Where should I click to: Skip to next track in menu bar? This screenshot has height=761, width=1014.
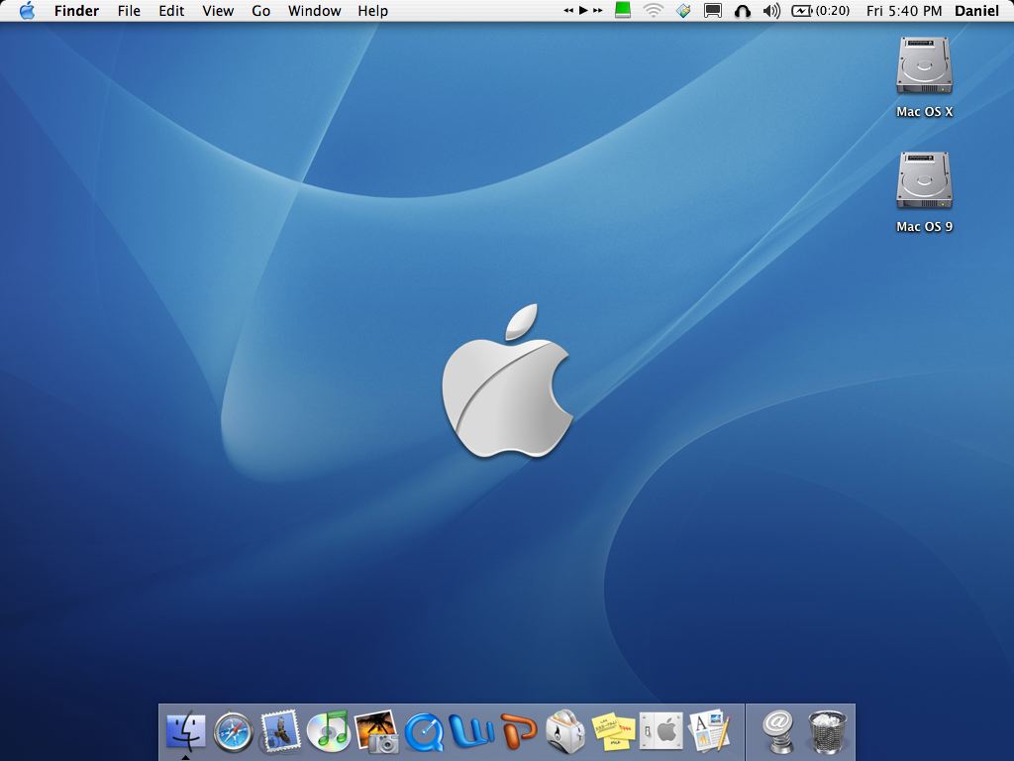click(x=598, y=11)
